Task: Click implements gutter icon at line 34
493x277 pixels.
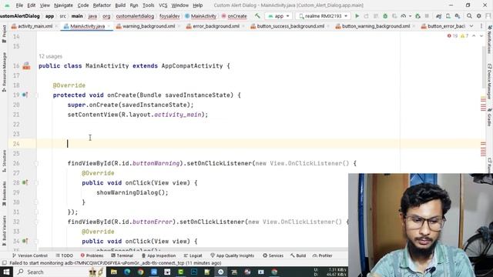Action: click(25, 241)
